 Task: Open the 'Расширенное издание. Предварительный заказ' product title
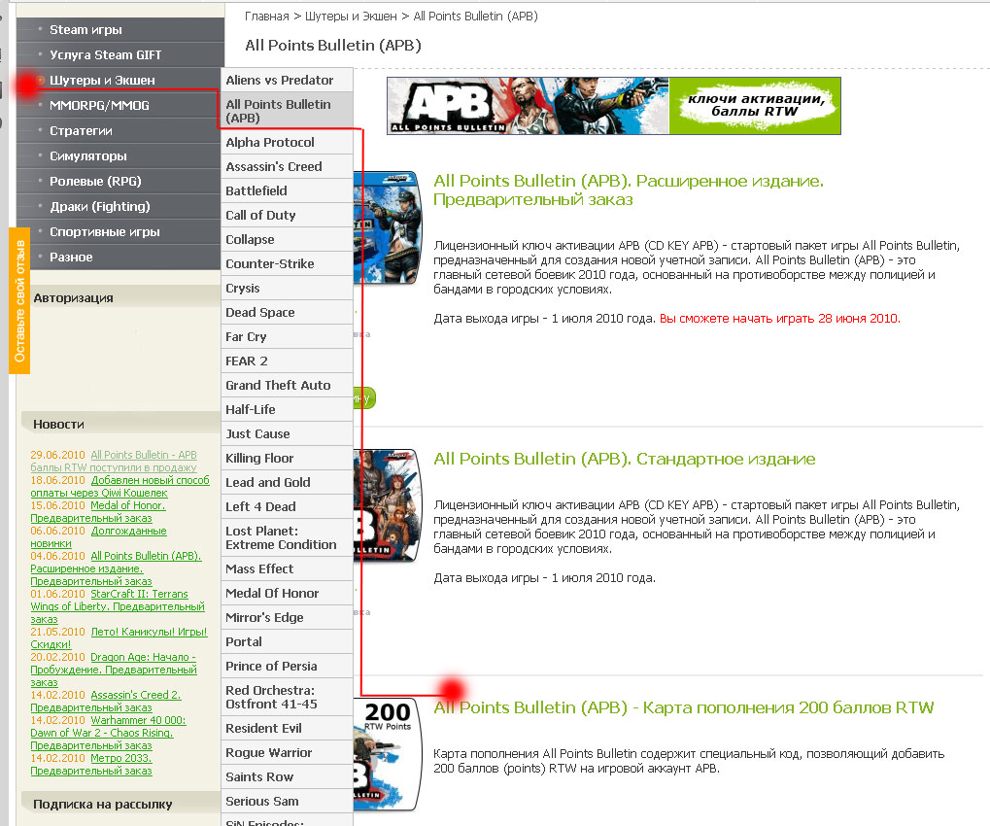pos(629,189)
